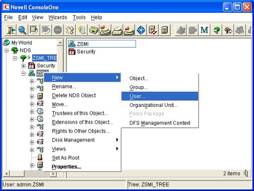Click the help question mark document icon
Image resolution: width=254 pixels, height=191 pixels.
coord(82,30)
